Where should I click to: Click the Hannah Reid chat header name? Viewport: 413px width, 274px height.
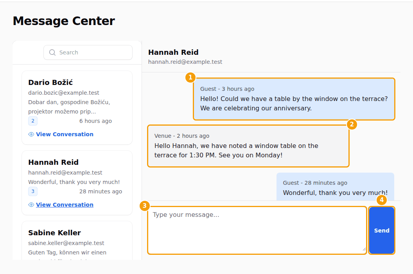(x=173, y=52)
